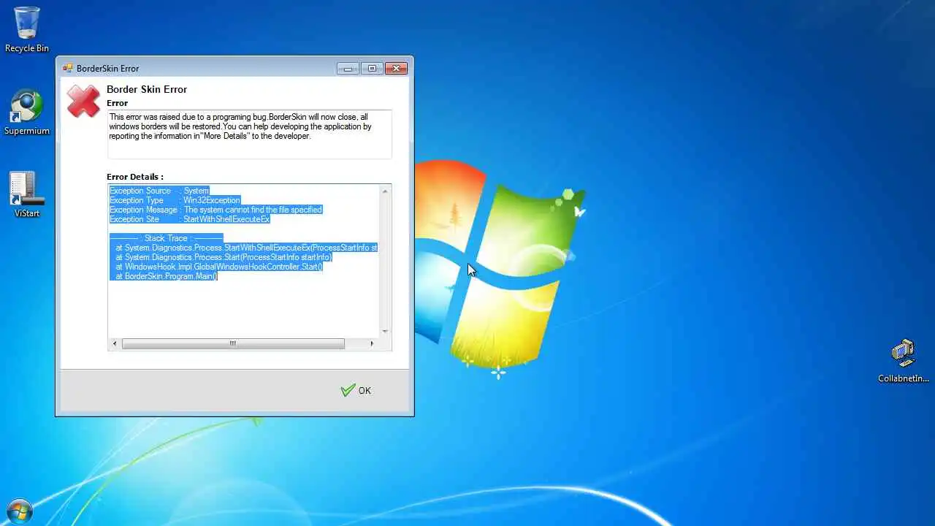Image resolution: width=935 pixels, height=526 pixels.
Task: Click inside the error description text box
Action: tap(249, 134)
